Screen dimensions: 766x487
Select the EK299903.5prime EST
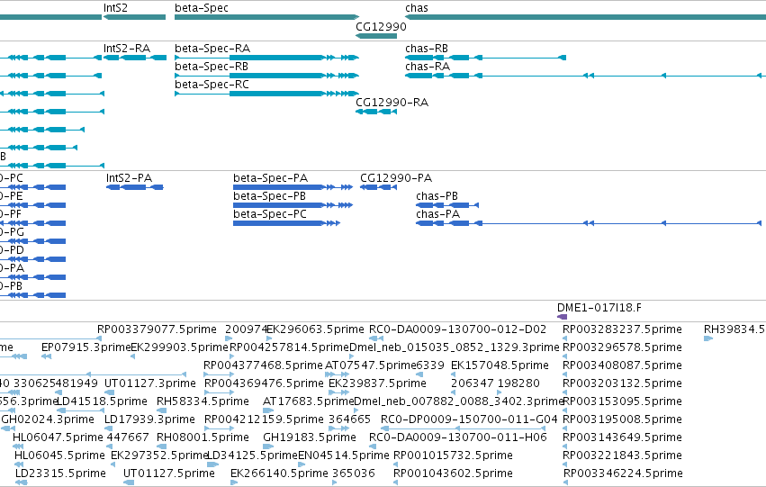click(133, 356)
